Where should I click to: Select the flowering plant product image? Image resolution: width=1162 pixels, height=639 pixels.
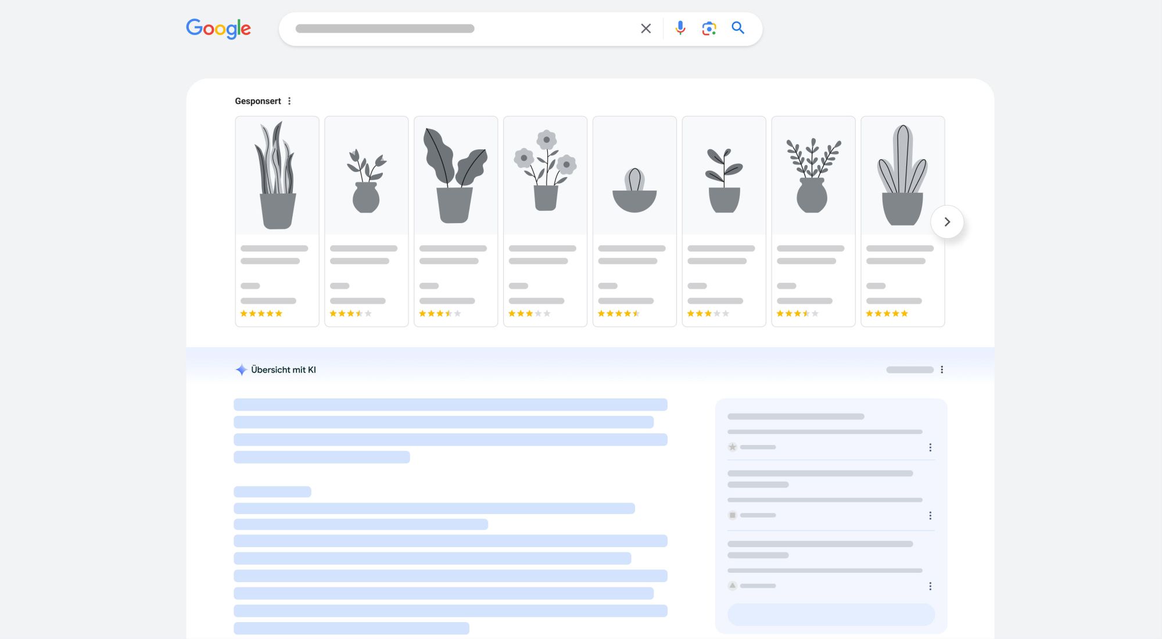(545, 175)
